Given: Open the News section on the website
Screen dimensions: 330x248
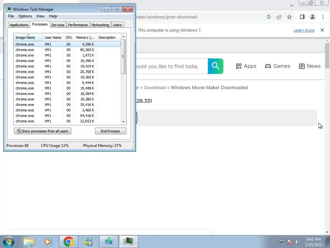Looking at the screenshot, I should [x=310, y=66].
